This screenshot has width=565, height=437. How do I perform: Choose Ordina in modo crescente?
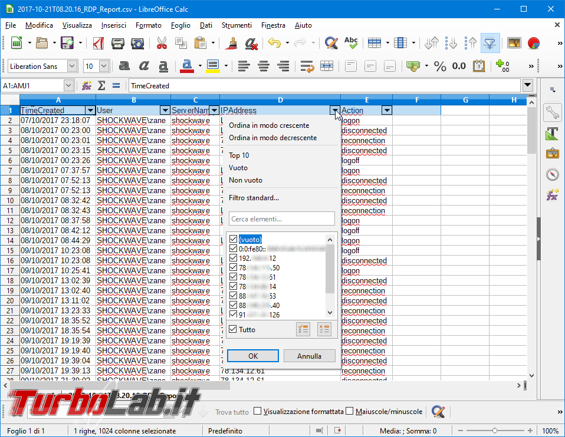pyautogui.click(x=269, y=125)
